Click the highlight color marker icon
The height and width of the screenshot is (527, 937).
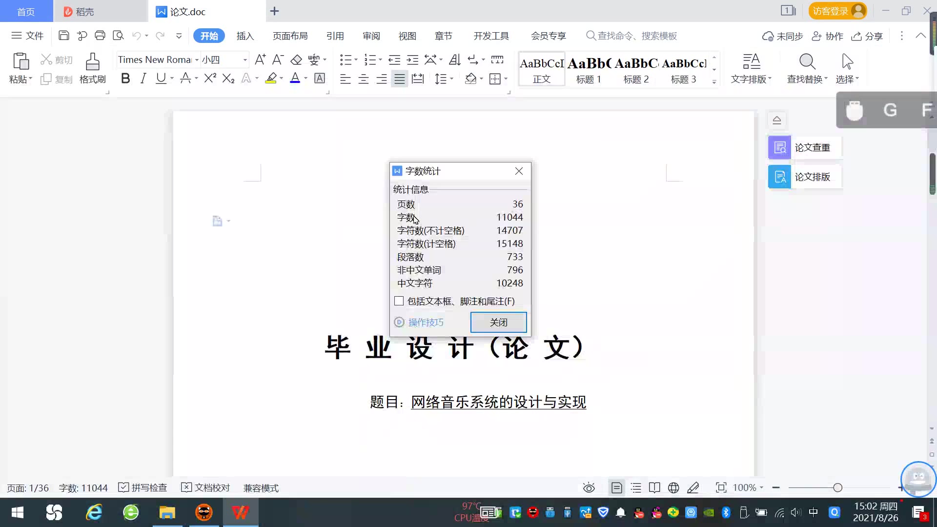271,79
